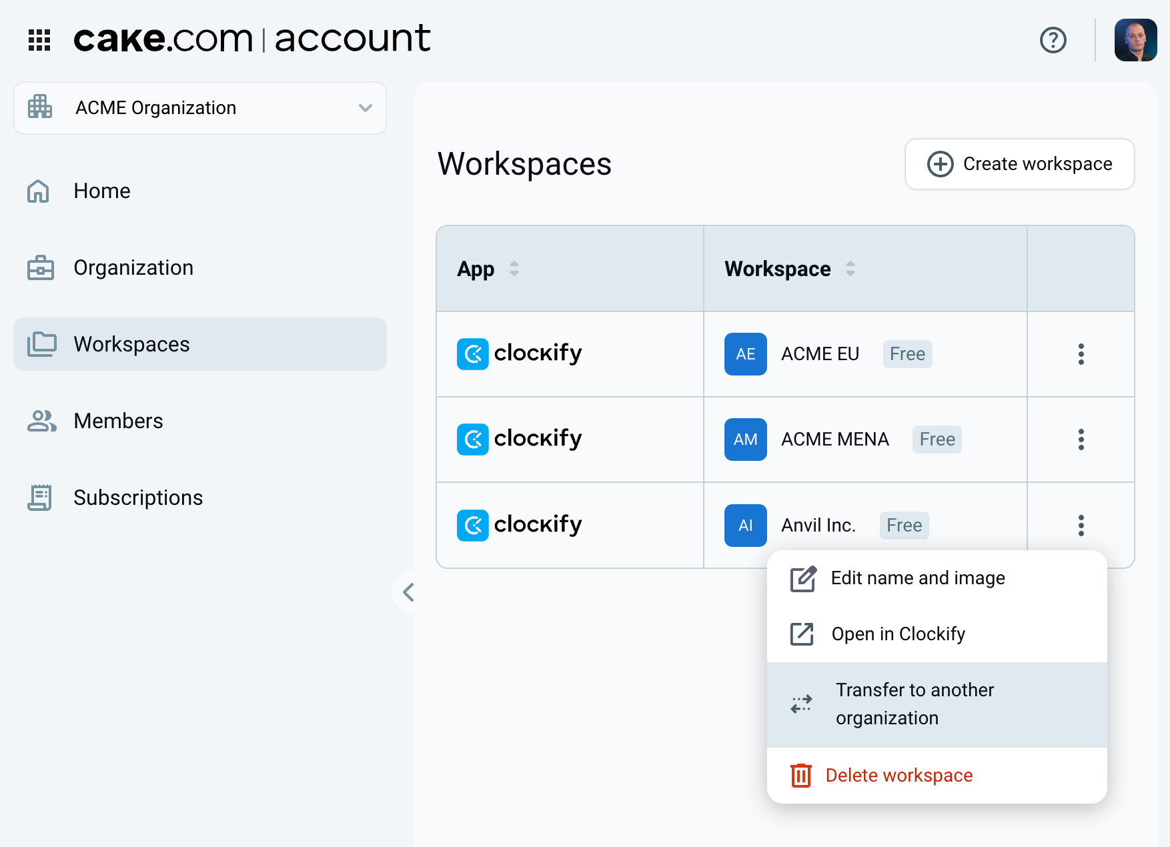Open the help question mark icon

click(1053, 40)
